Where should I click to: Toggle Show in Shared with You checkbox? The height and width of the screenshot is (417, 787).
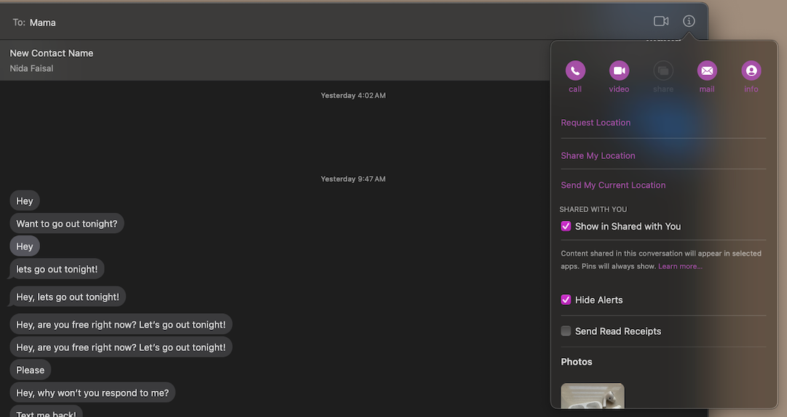tap(566, 227)
